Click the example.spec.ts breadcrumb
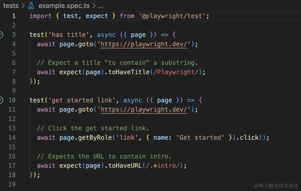Screen dimensions: 301x191 pos(64,6)
